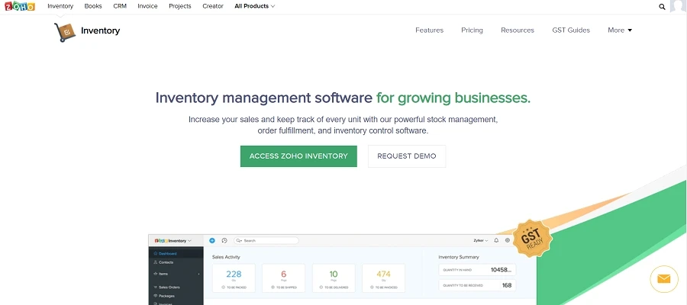Click the Inventory cart logo icon
This screenshot has width=687, height=305.
[64, 31]
